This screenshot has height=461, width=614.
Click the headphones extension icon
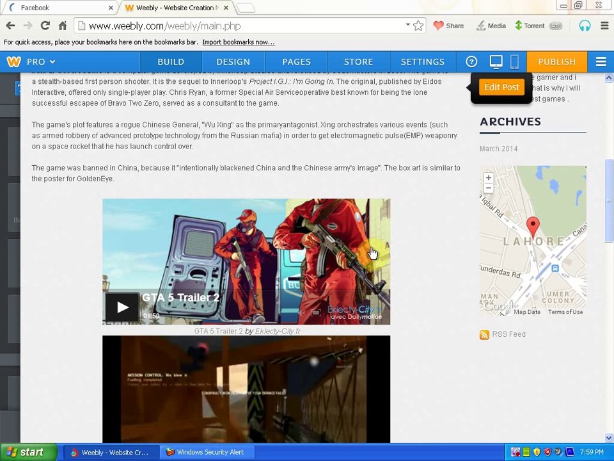click(585, 26)
